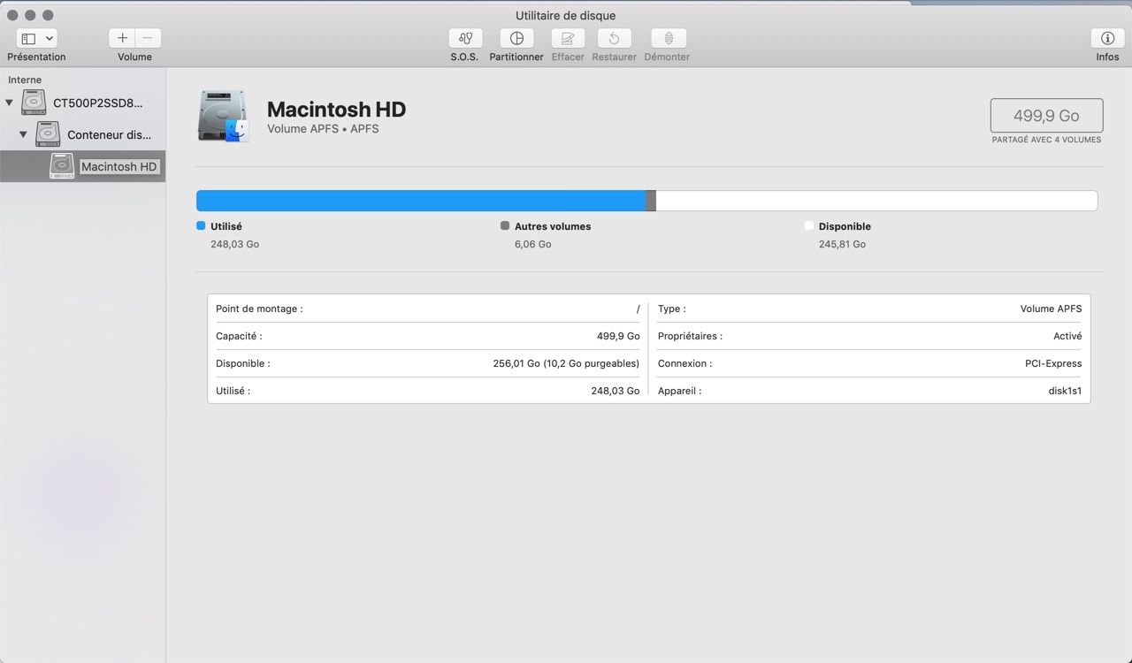Click the Volume toolbar label

134,57
